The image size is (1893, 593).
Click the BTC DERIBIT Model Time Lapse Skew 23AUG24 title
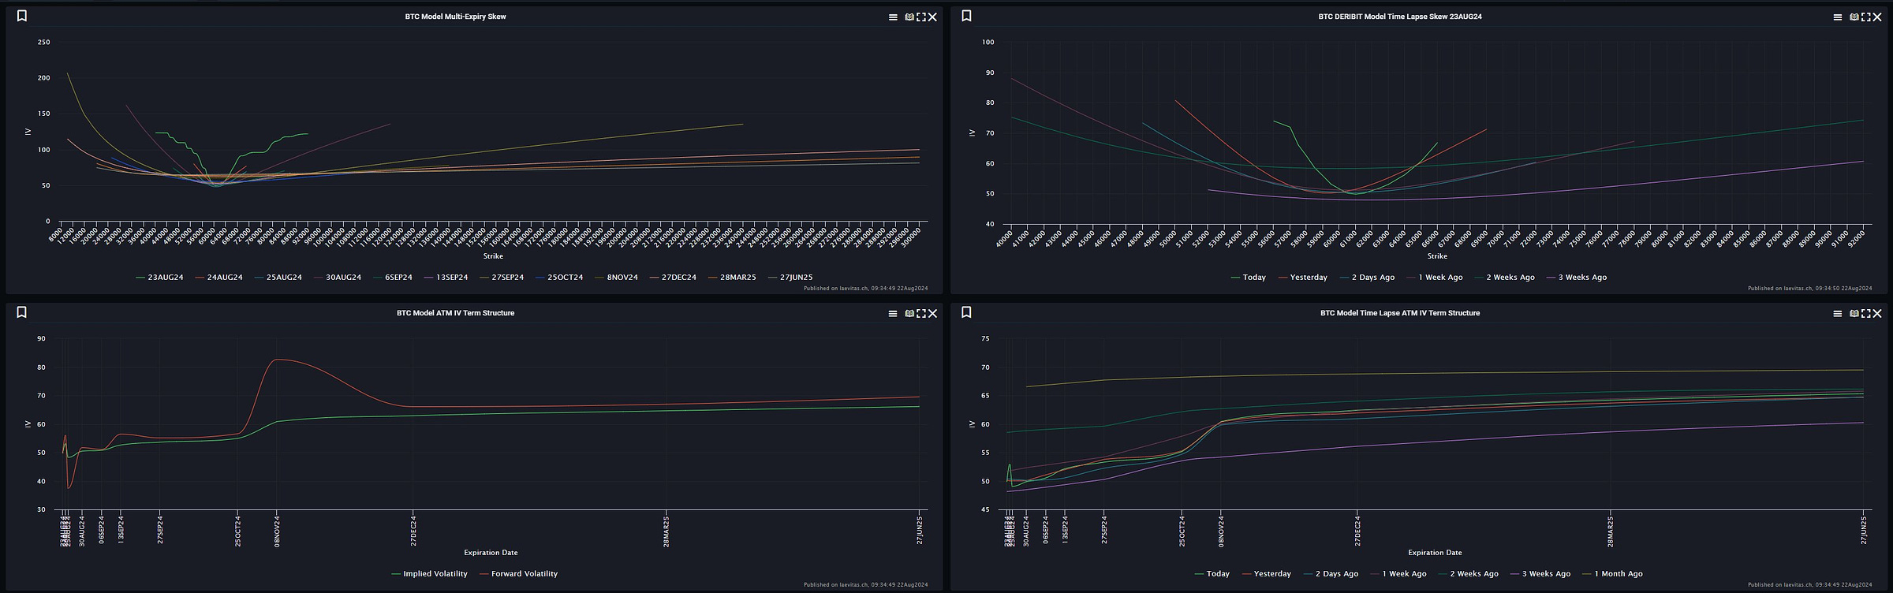tap(1400, 17)
